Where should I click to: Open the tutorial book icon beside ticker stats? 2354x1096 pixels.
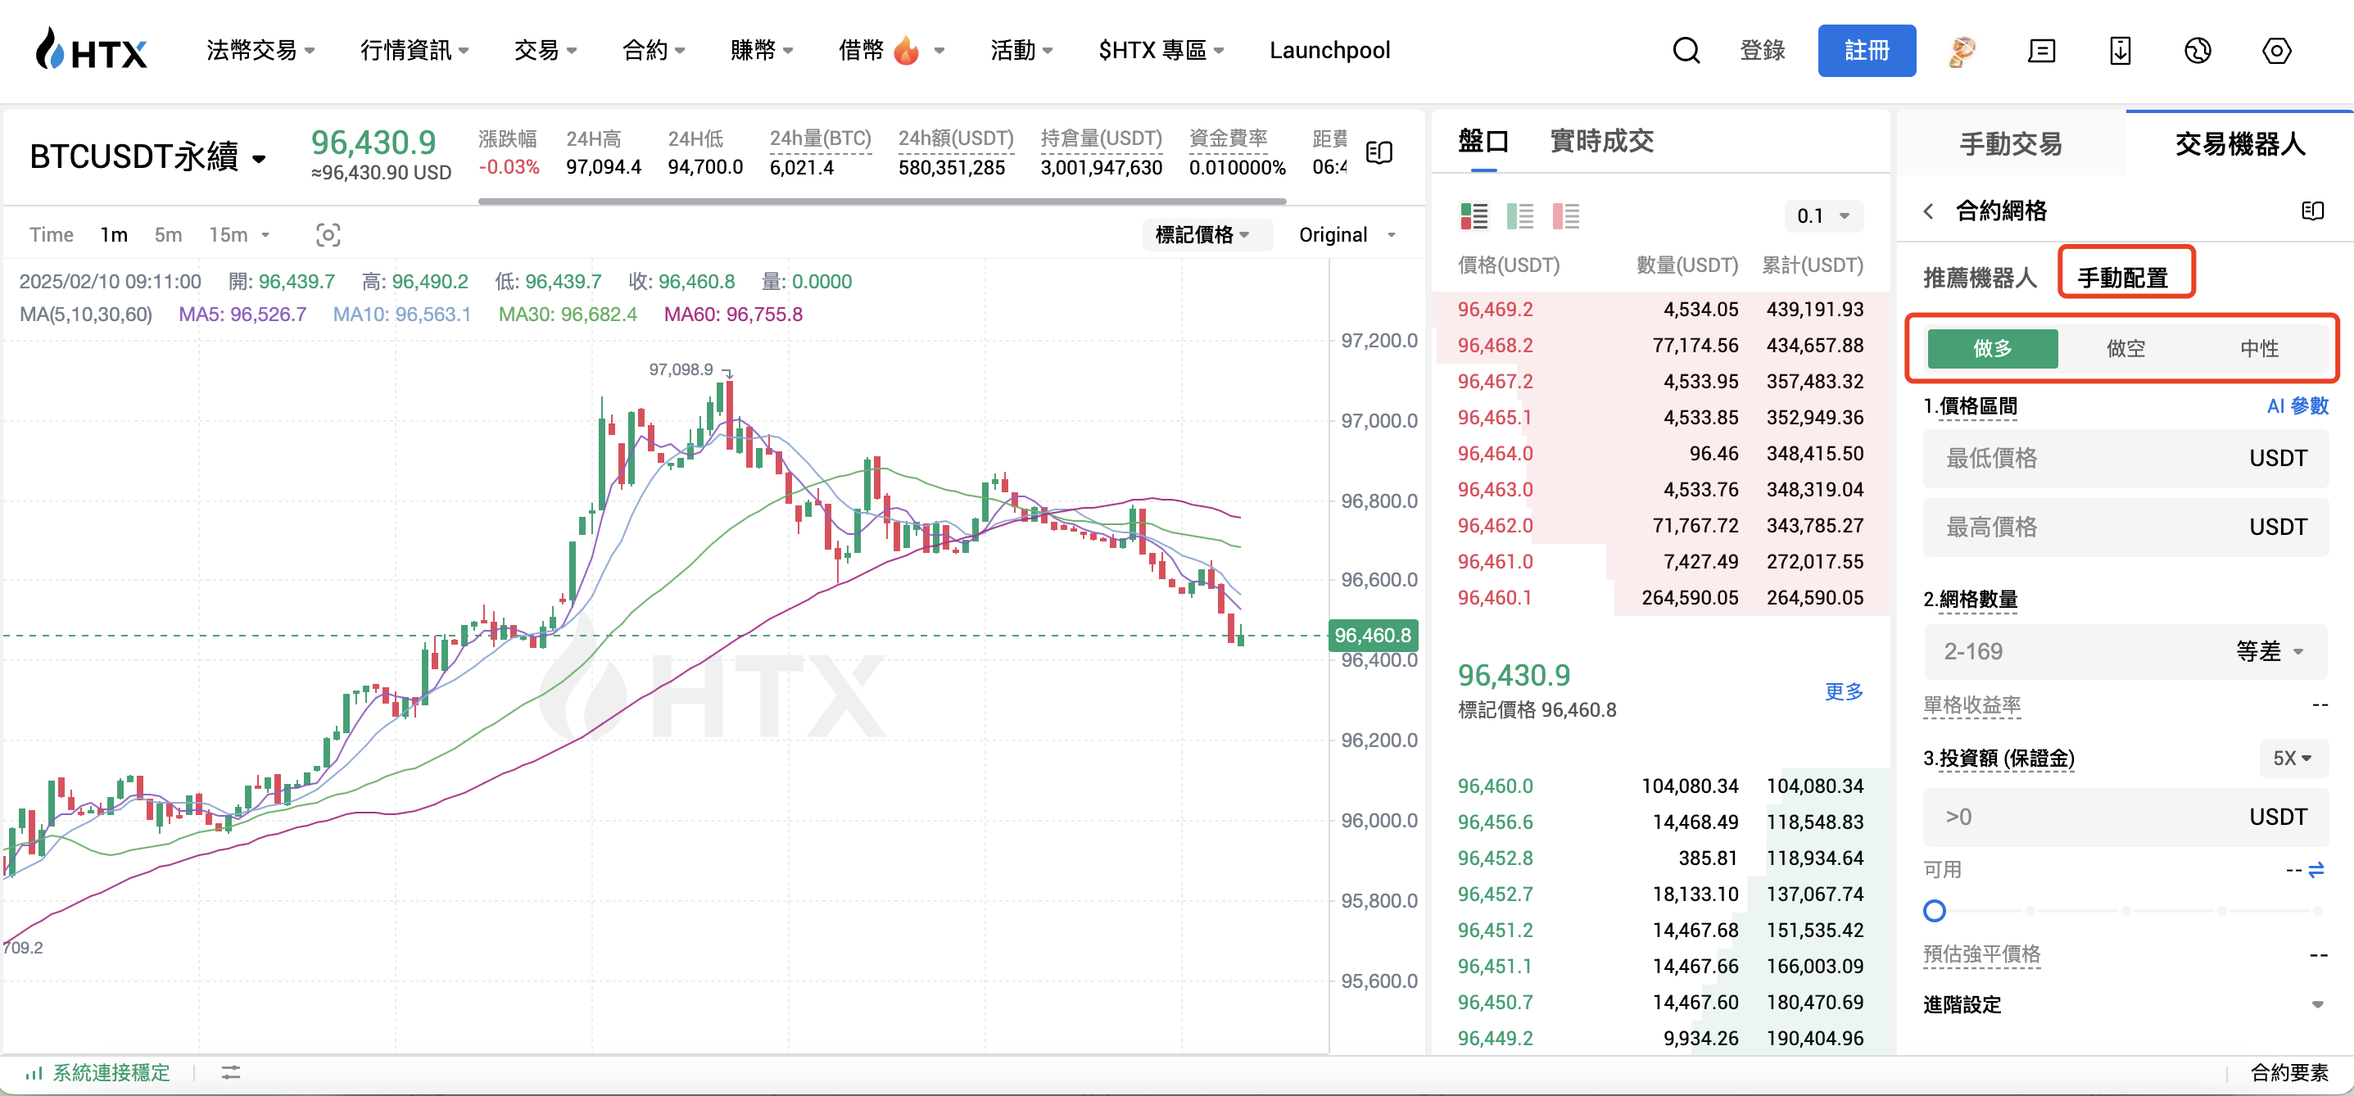tap(1379, 152)
